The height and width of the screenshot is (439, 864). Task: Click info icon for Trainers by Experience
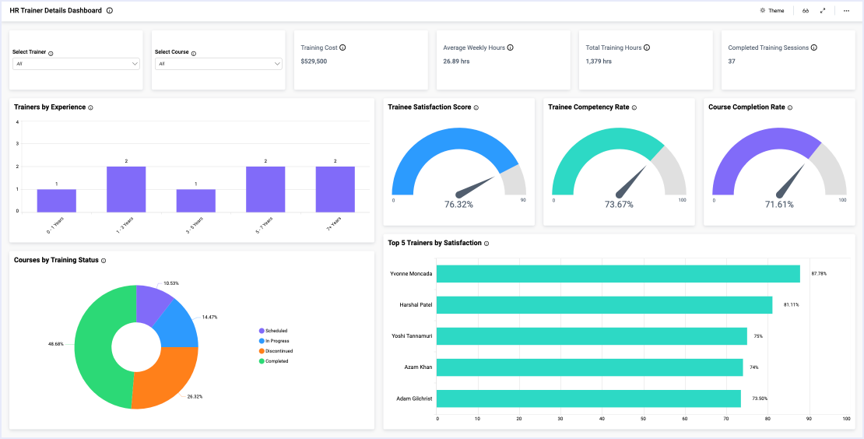90,107
